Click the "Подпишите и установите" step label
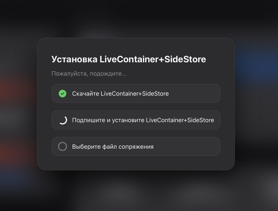This screenshot has width=278, height=211. point(108,120)
